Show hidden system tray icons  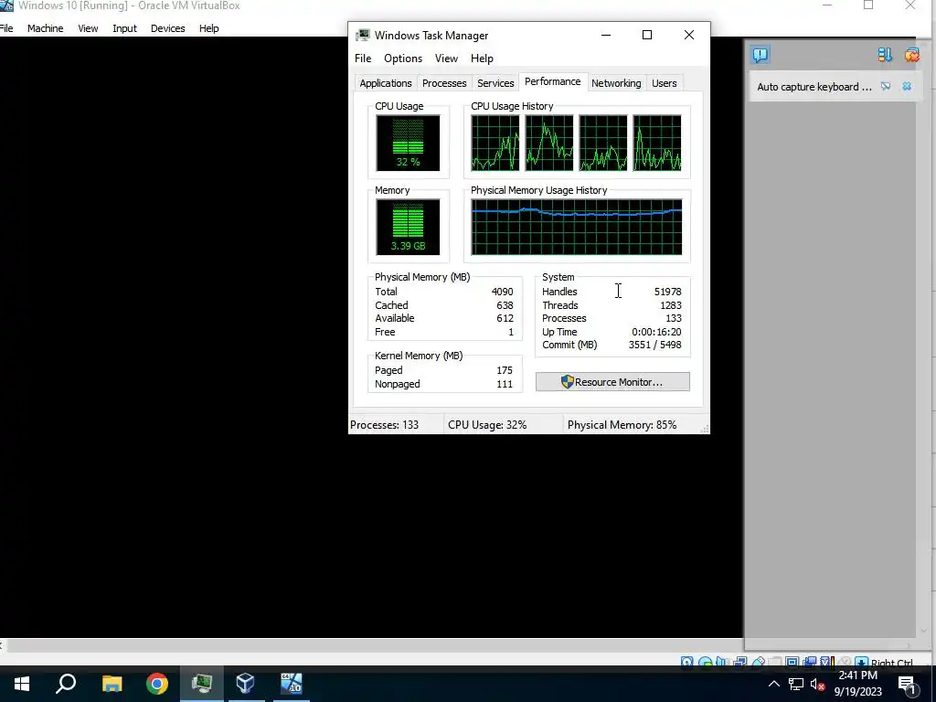pyautogui.click(x=773, y=684)
